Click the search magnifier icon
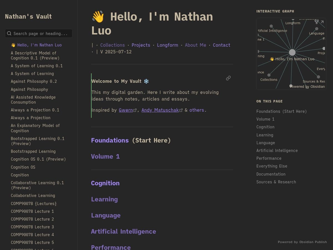The width and height of the screenshot is (333, 250). (9, 33)
